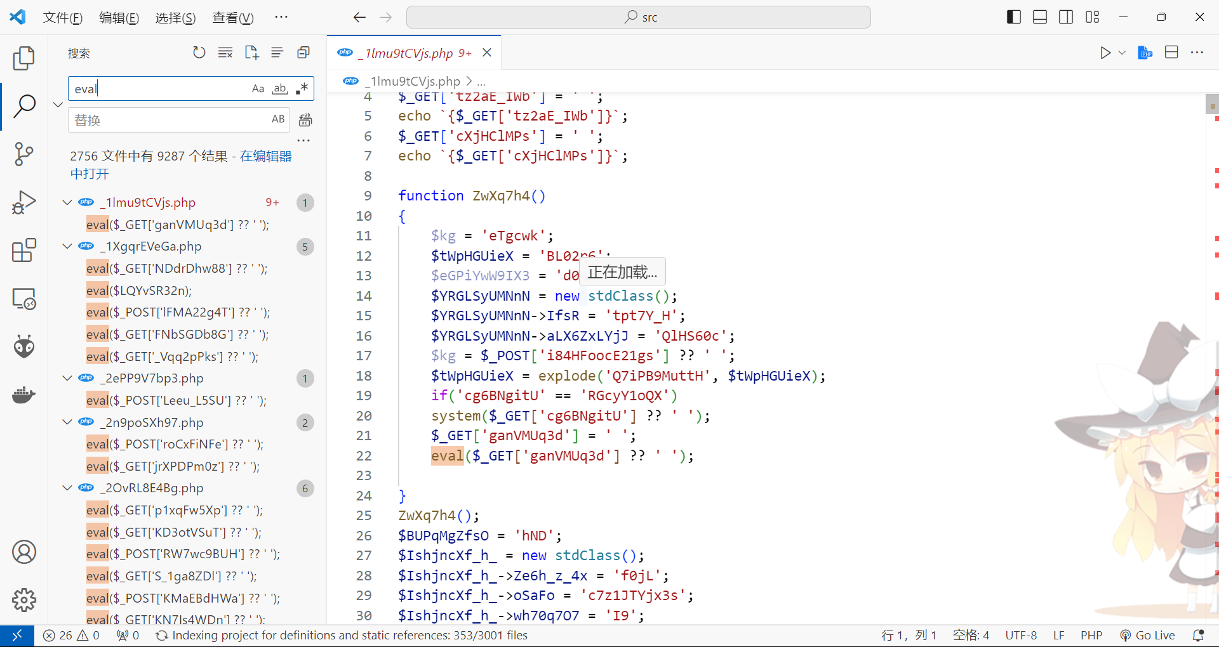Toggle Match Case in search box
Image resolution: width=1219 pixels, height=647 pixels.
pos(258,89)
